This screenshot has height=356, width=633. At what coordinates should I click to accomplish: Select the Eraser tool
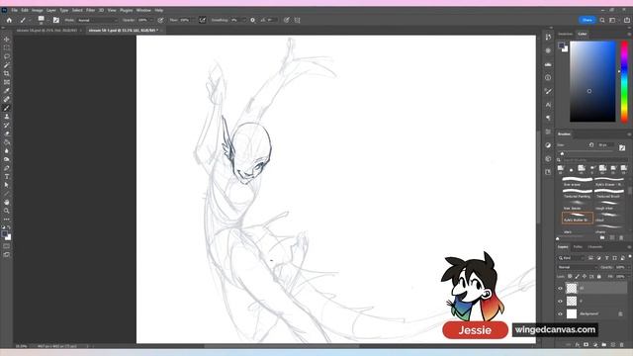[x=7, y=133]
